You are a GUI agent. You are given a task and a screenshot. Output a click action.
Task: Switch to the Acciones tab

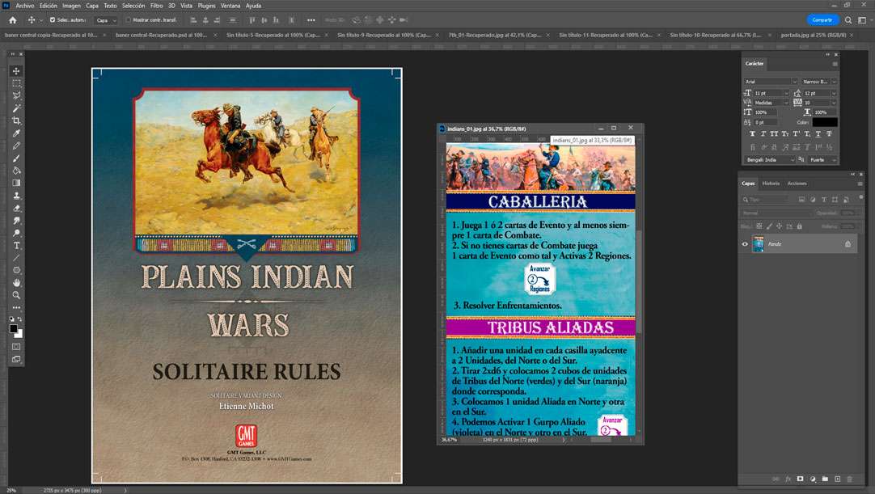coord(797,183)
